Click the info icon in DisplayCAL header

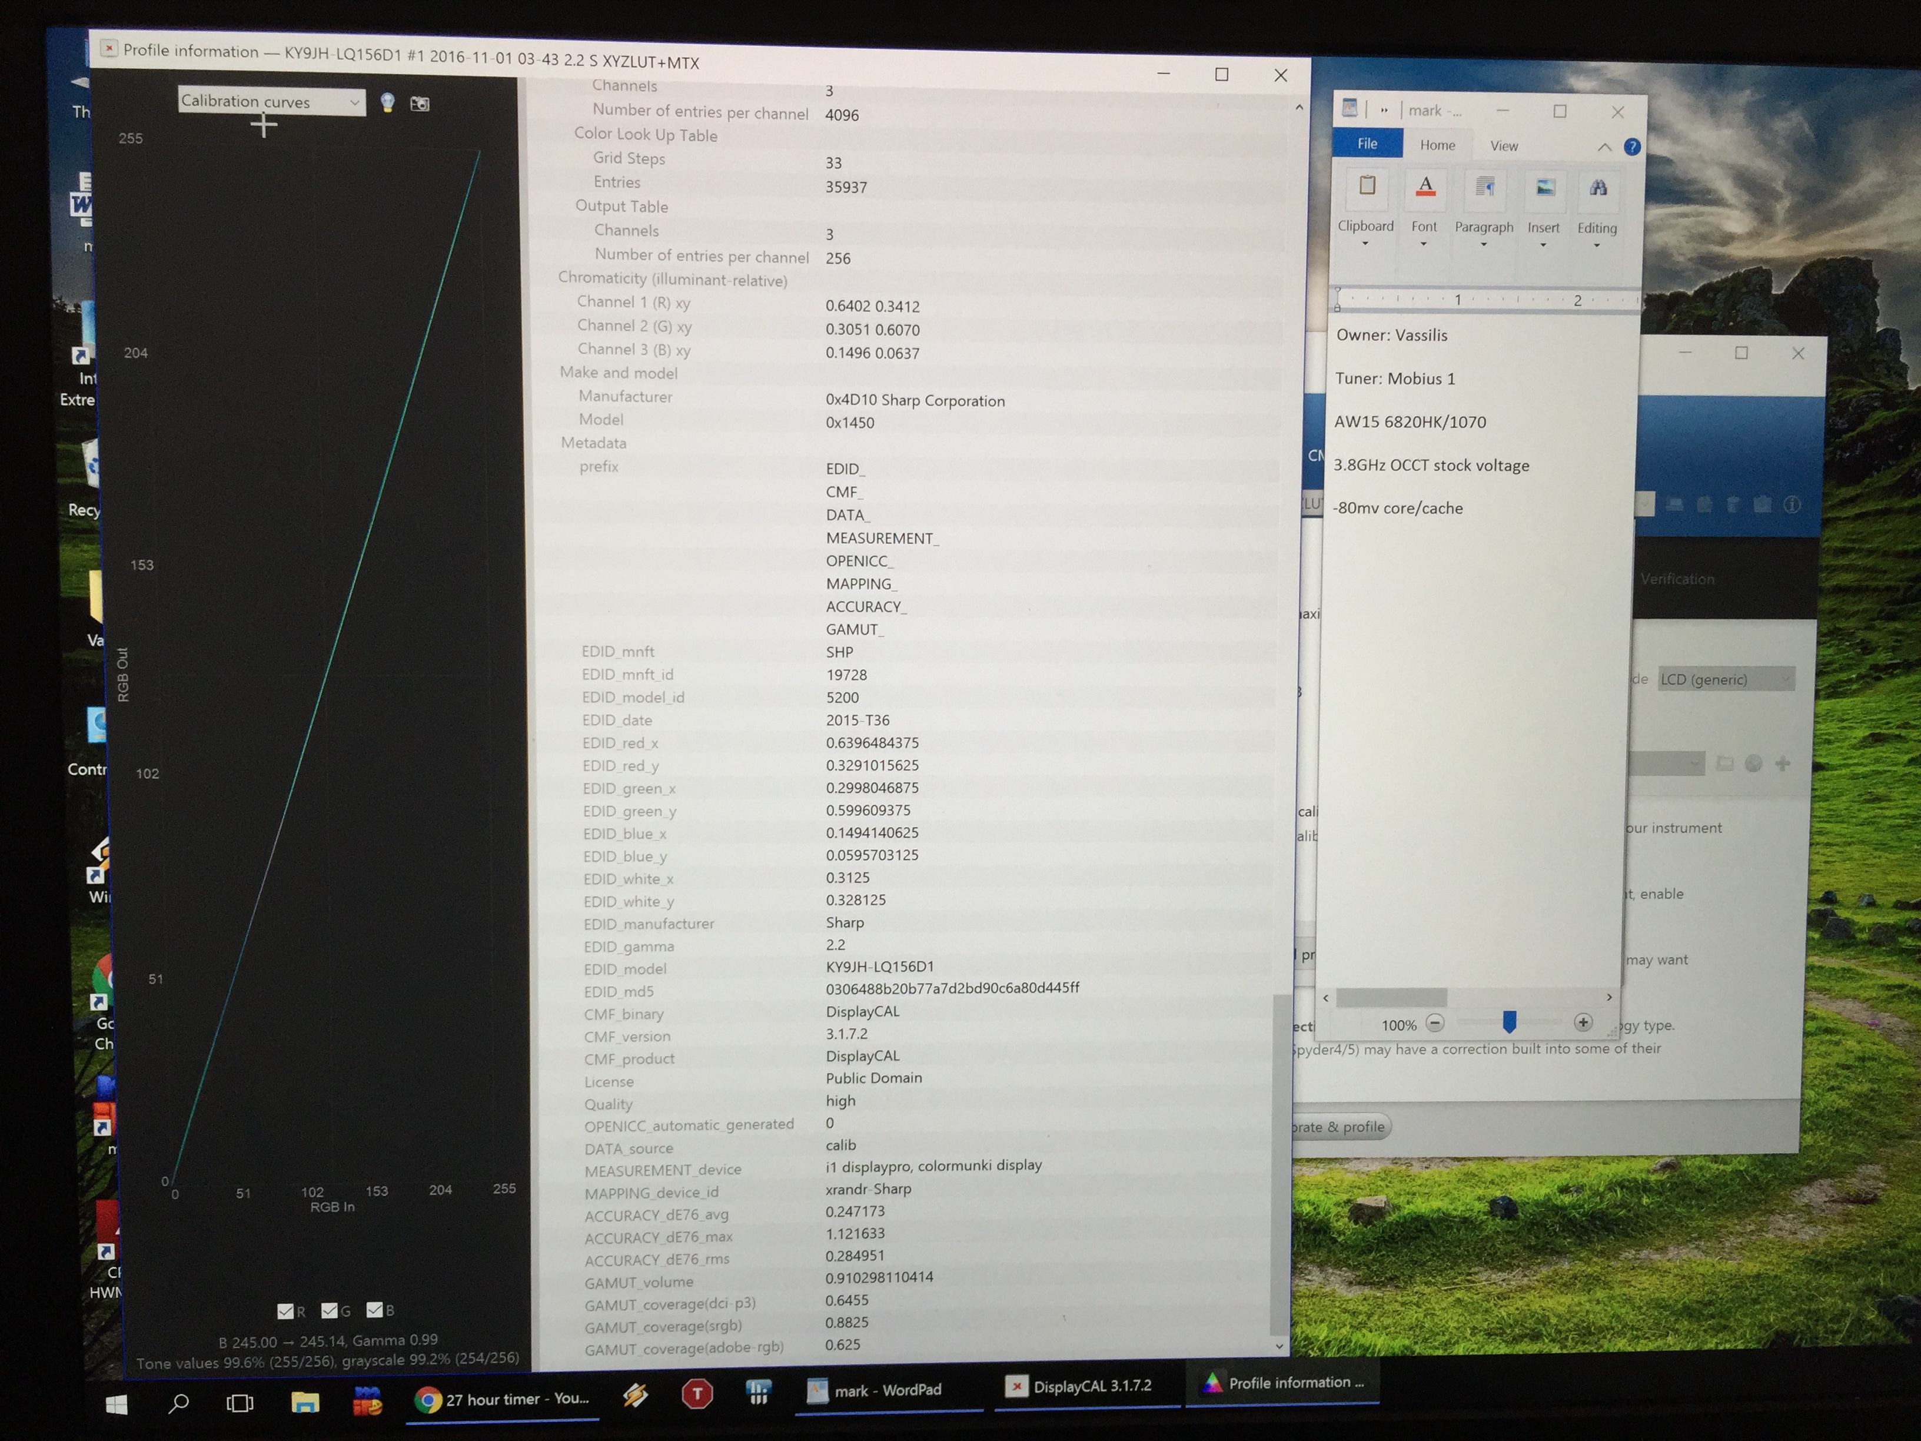point(1792,504)
